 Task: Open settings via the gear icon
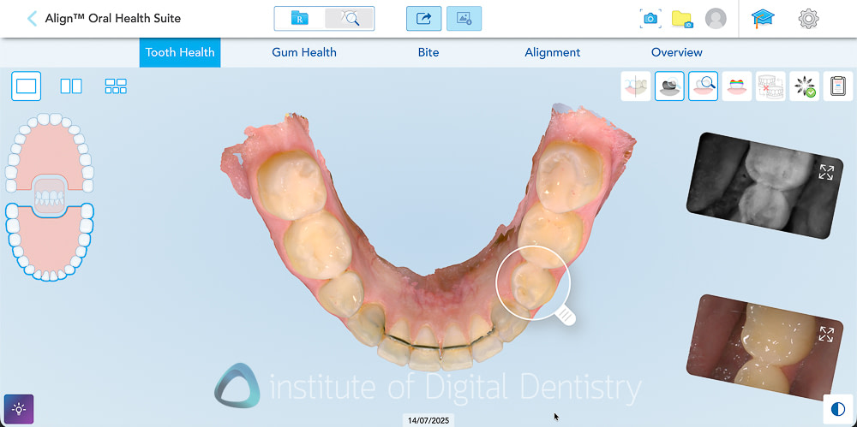click(x=808, y=19)
